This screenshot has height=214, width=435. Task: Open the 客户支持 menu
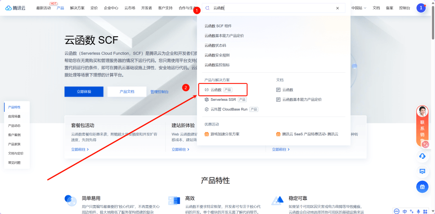165,8
